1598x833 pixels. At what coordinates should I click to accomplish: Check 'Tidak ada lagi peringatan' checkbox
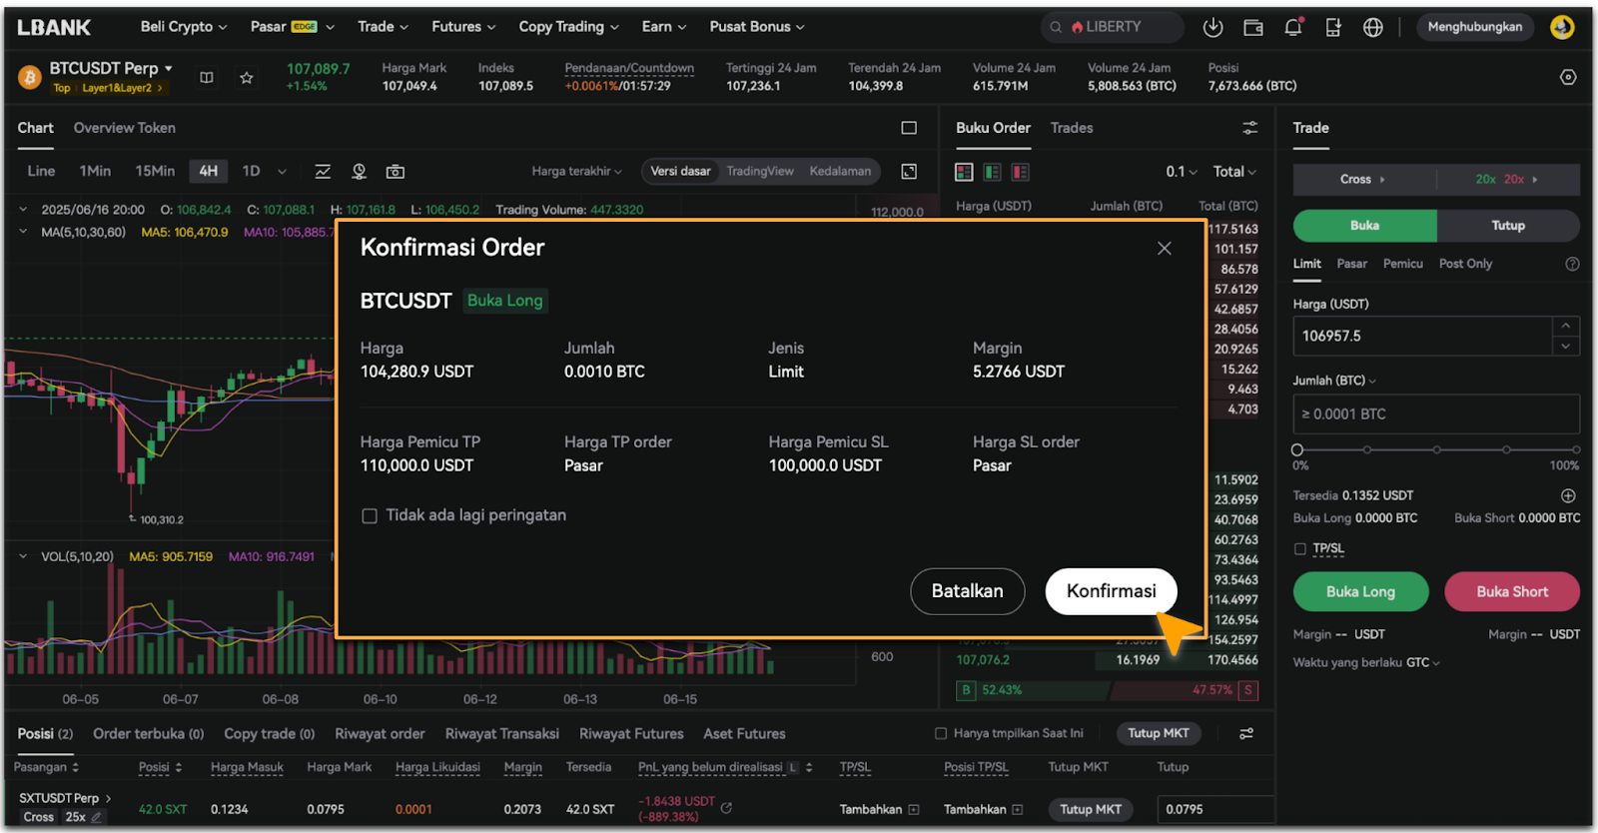pyautogui.click(x=370, y=516)
